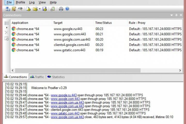Open Name Resolution (.com) toolbar icon

point(20,9)
